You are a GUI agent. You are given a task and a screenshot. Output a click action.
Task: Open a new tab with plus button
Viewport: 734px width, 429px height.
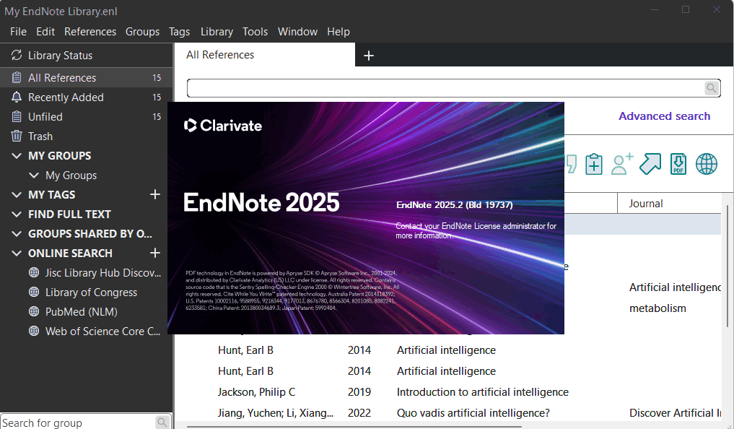click(369, 56)
